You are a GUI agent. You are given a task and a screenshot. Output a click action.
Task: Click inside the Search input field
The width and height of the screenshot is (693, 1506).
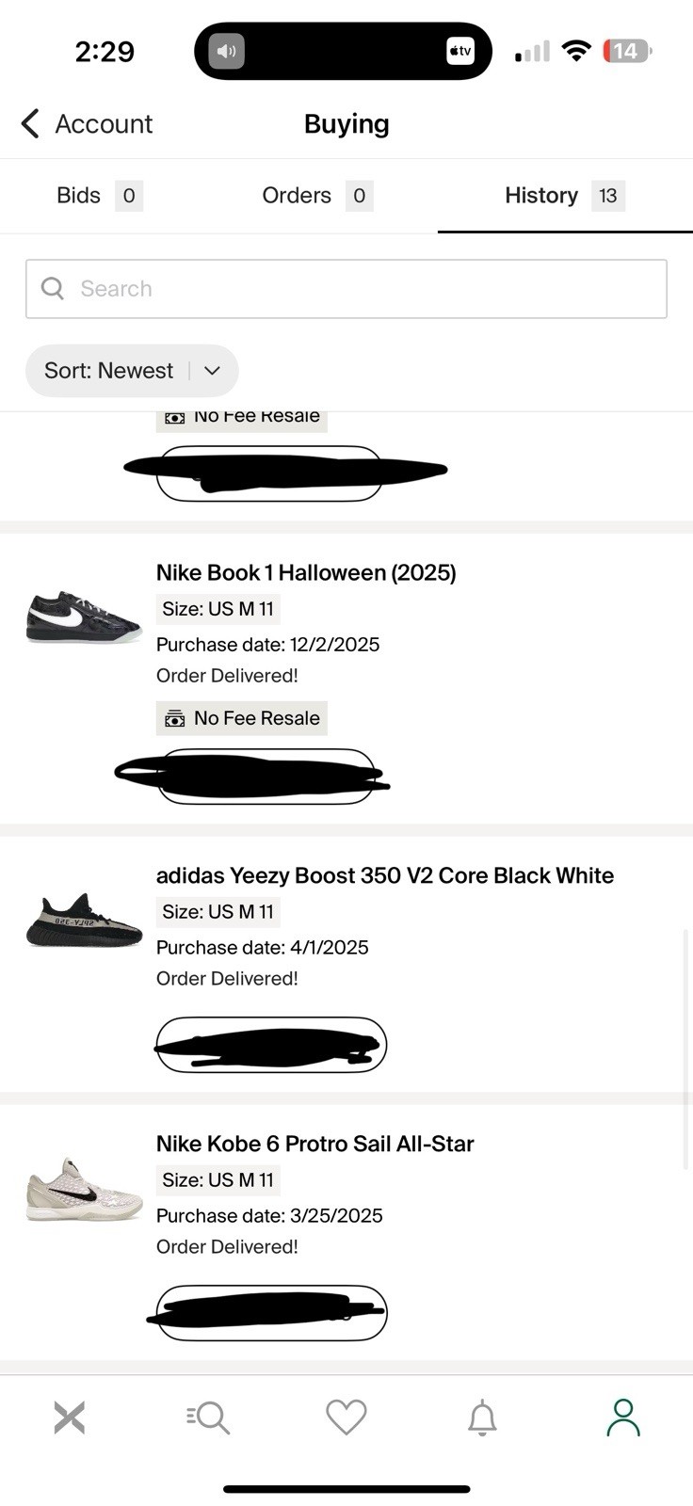pyautogui.click(x=282, y=288)
